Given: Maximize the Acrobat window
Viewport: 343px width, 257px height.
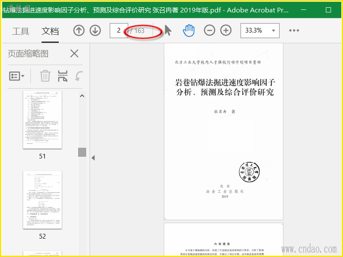Looking at the screenshot, I should pyautogui.click(x=328, y=10).
